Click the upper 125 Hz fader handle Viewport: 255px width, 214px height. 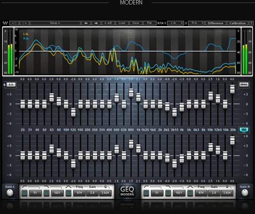click(73, 112)
